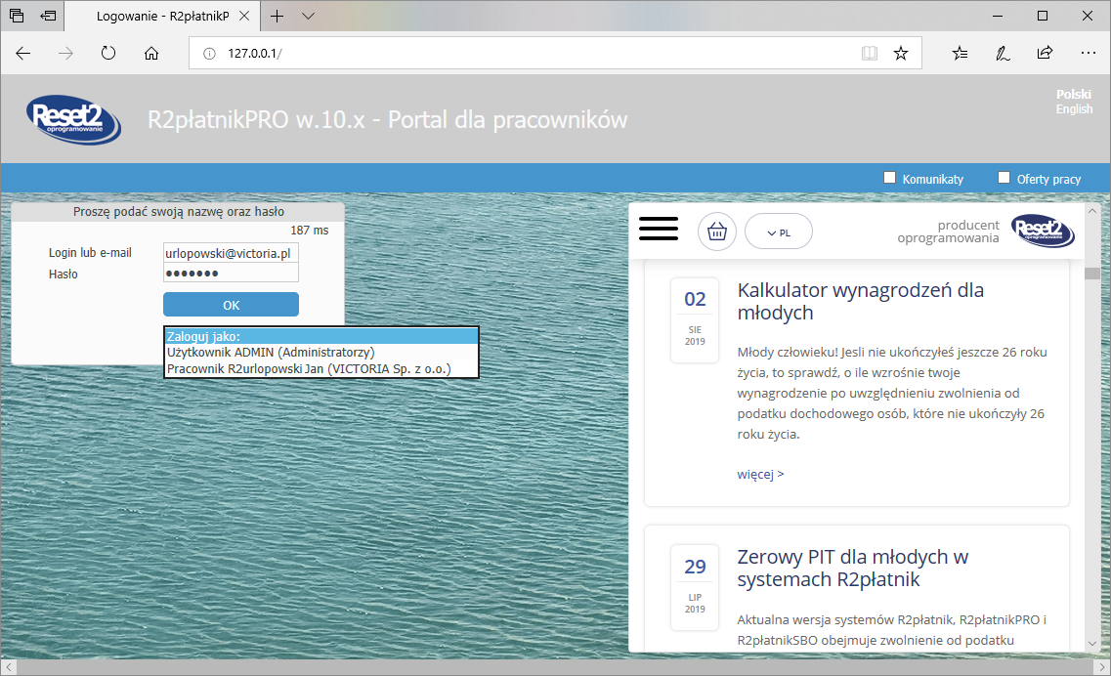Image resolution: width=1111 pixels, height=676 pixels.
Task: Click the shopping basket icon
Action: click(x=717, y=231)
